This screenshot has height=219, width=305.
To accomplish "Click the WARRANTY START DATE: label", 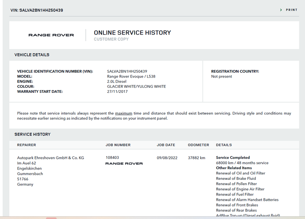I will coord(40,92).
